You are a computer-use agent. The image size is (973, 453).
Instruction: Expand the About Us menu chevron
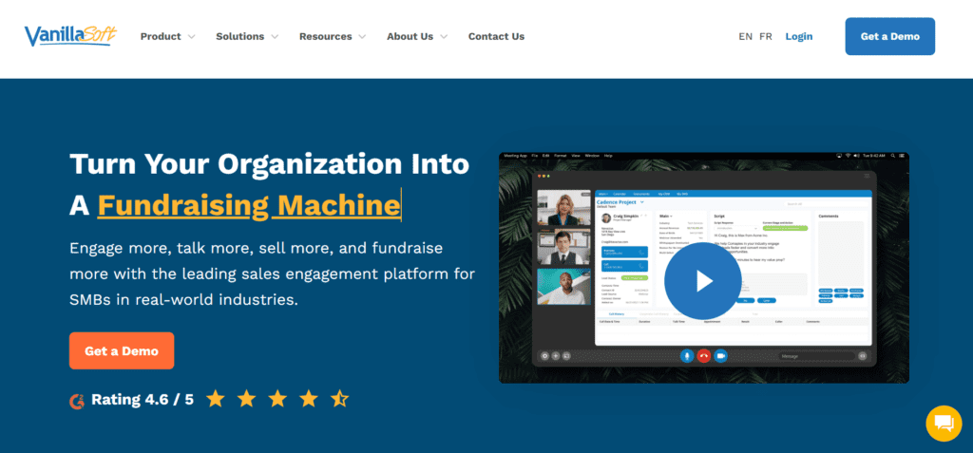(444, 37)
